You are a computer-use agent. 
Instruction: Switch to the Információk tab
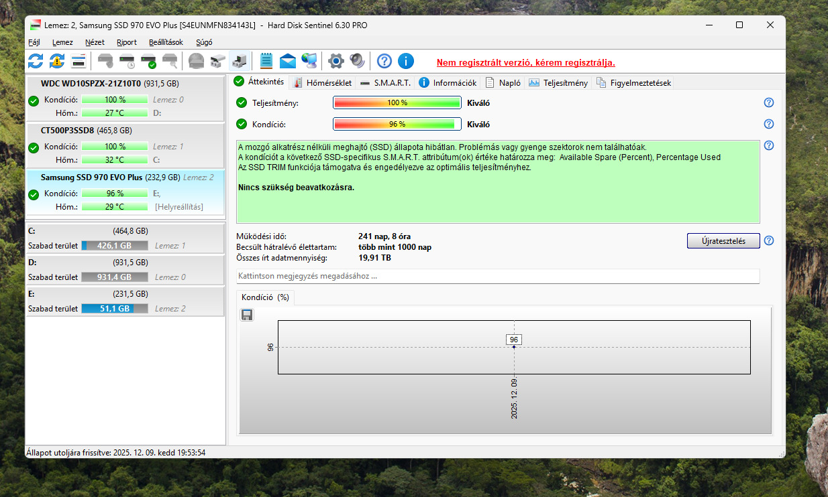coord(448,83)
